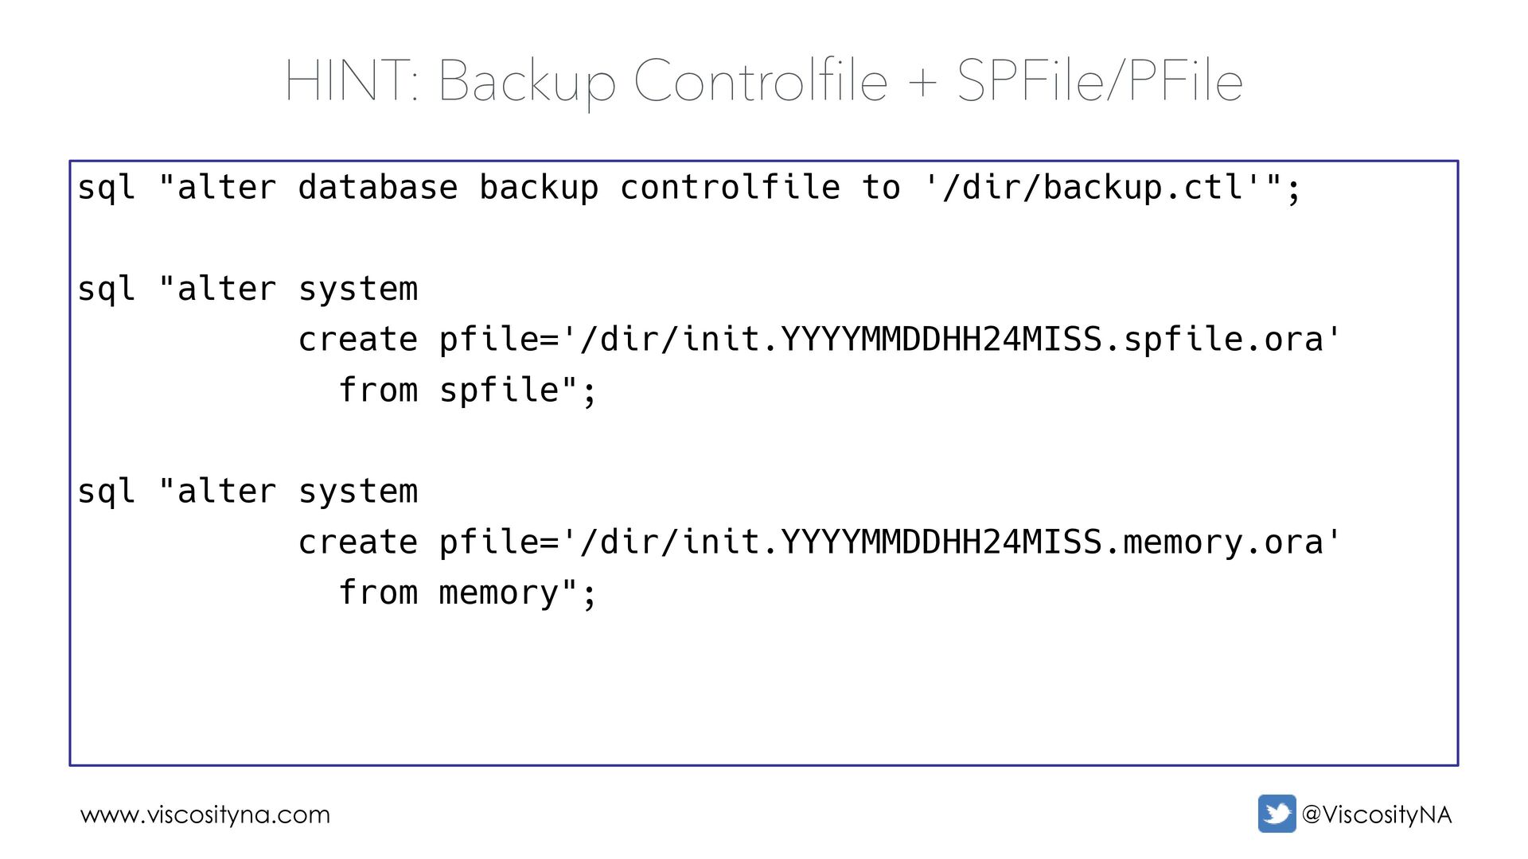Click the word Backup in the slide title
This screenshot has height=859, width=1528.
527,81
